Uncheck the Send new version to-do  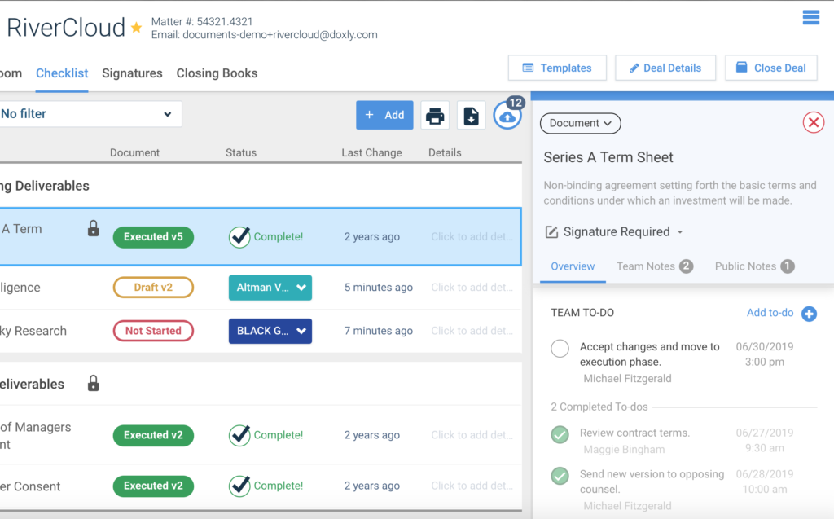[x=560, y=476]
